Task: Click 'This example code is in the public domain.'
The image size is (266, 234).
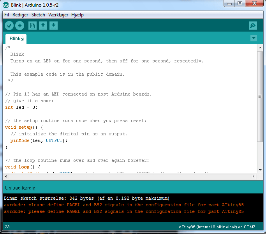Action: [67, 74]
